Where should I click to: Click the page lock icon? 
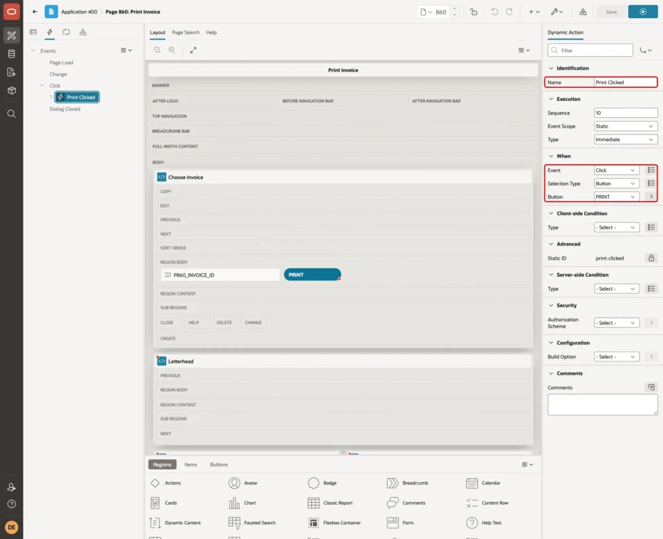(473, 12)
